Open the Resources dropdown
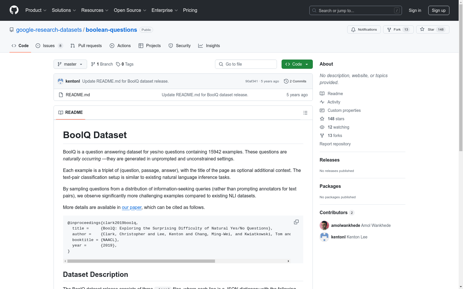The height and width of the screenshot is (289, 463). point(95,10)
